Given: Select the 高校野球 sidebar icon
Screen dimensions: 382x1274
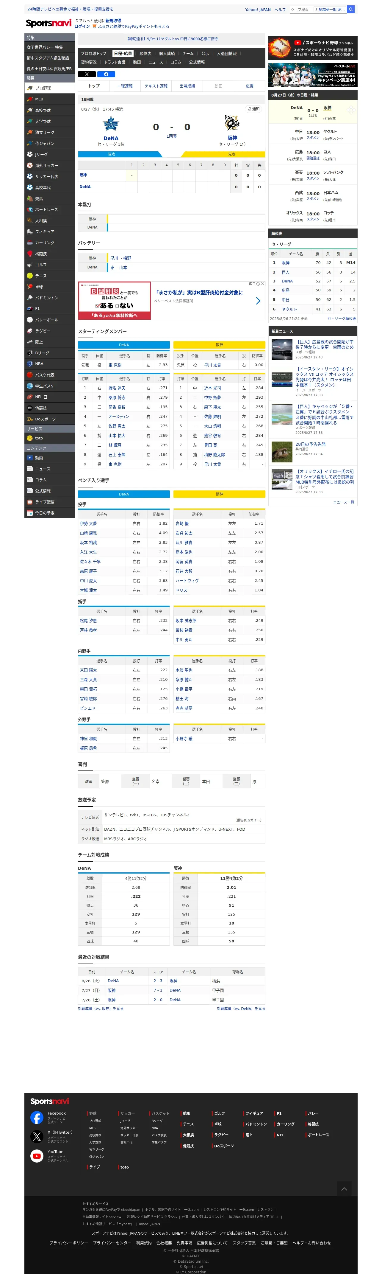Looking at the screenshot, I should tap(30, 110).
